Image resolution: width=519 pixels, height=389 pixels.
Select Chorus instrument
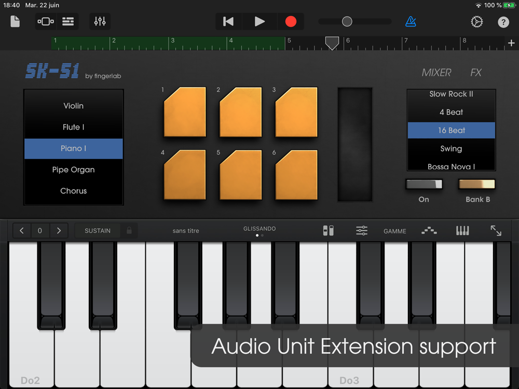[x=74, y=191]
